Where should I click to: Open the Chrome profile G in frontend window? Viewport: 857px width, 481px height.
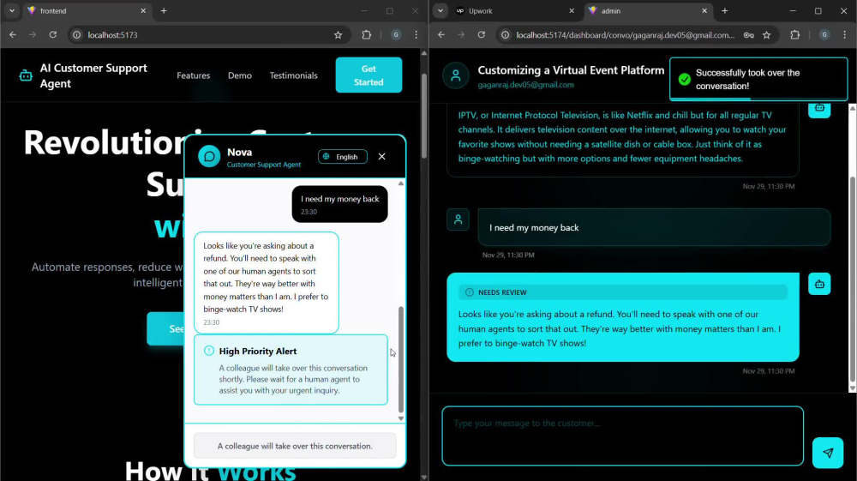396,35
